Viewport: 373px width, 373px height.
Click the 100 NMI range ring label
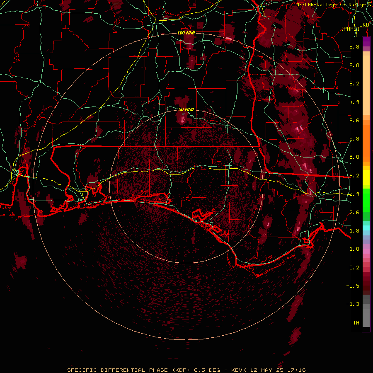tap(186, 33)
